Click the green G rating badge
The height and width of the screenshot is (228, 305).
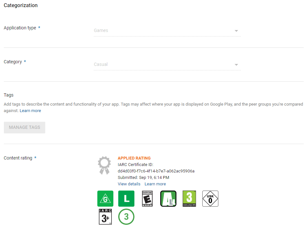(x=105, y=199)
